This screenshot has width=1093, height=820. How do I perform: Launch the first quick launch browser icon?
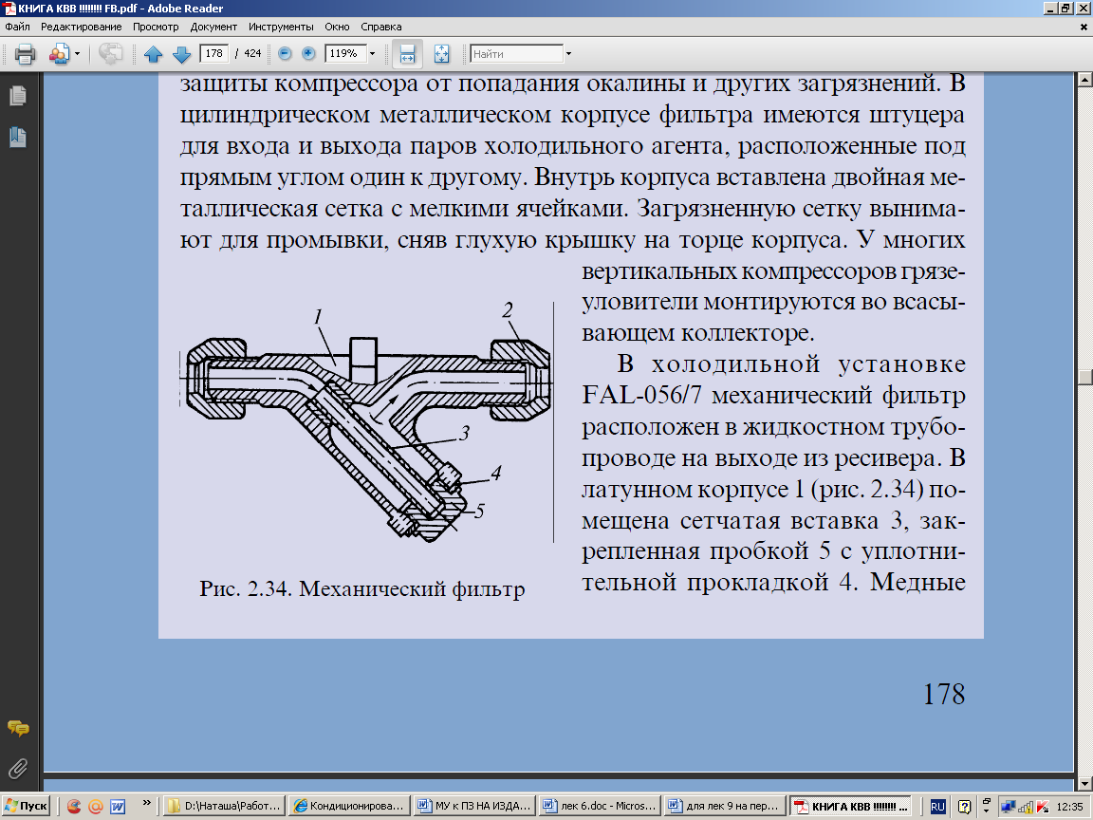74,807
